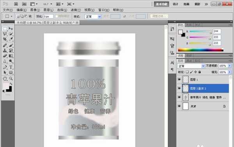Open the Paragraph panel icon in dock
Image resolution: width=234 pixels, height=147 pixels.
172,69
